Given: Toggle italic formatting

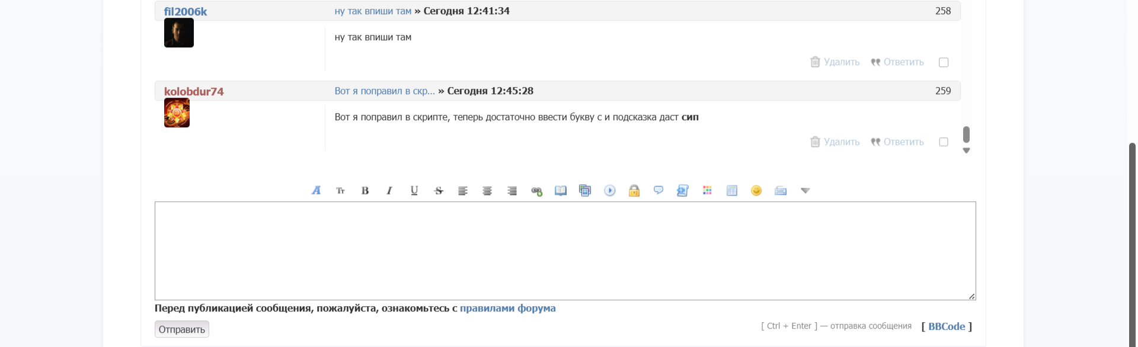Looking at the screenshot, I should pyautogui.click(x=389, y=191).
